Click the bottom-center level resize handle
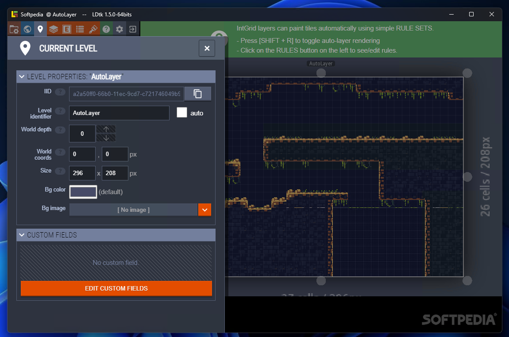The image size is (509, 337). click(x=321, y=280)
